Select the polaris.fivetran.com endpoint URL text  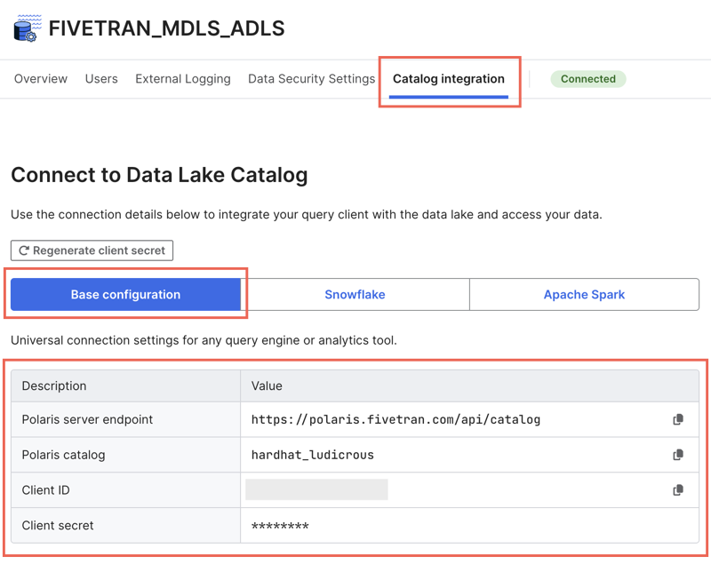(395, 419)
